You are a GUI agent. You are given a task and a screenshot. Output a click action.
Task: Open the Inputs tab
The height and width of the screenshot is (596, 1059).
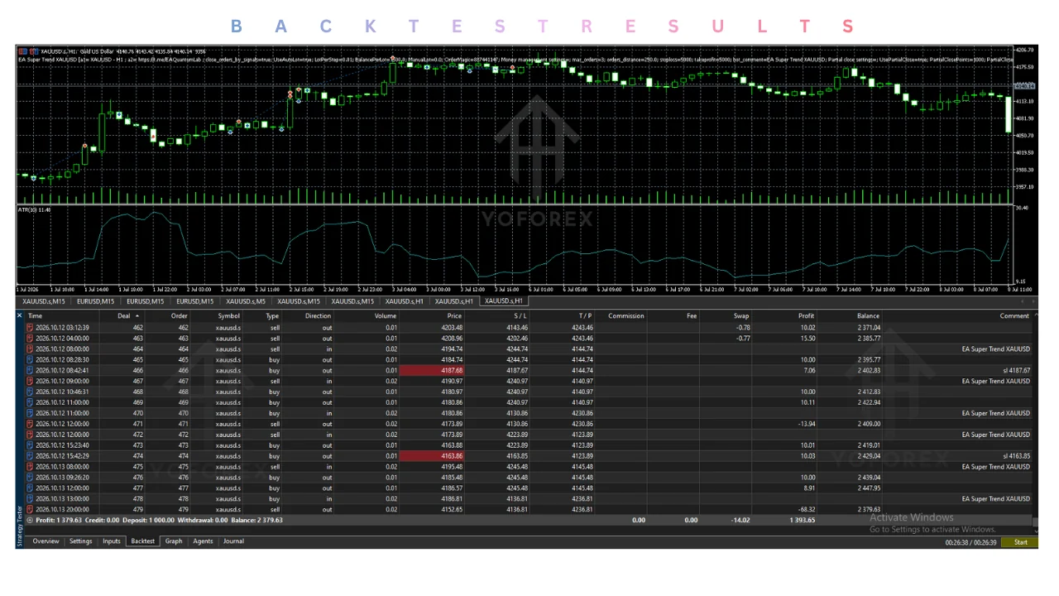tap(112, 541)
